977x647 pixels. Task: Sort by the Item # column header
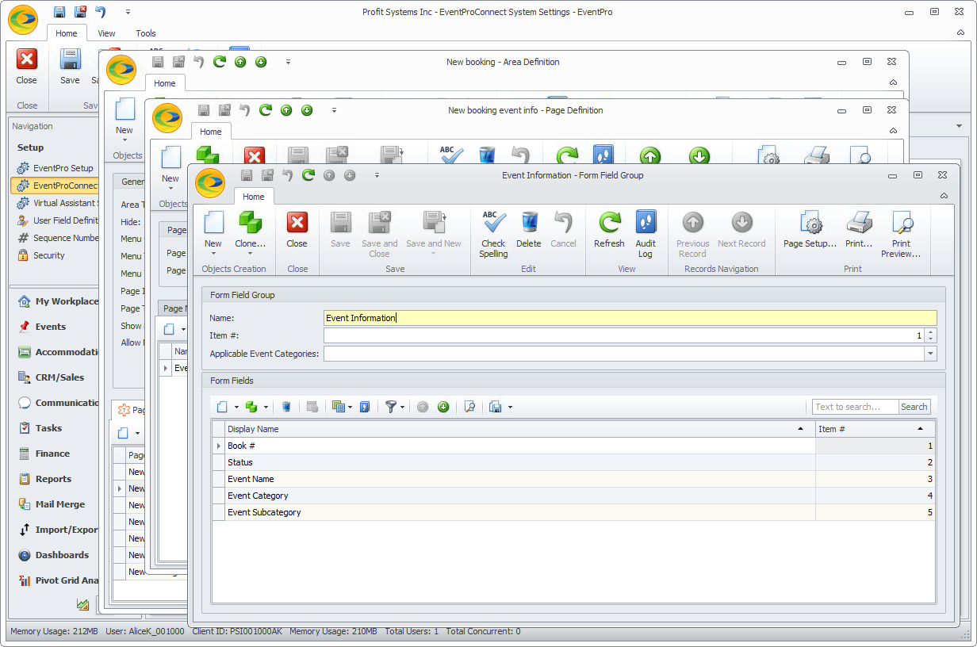(875, 429)
